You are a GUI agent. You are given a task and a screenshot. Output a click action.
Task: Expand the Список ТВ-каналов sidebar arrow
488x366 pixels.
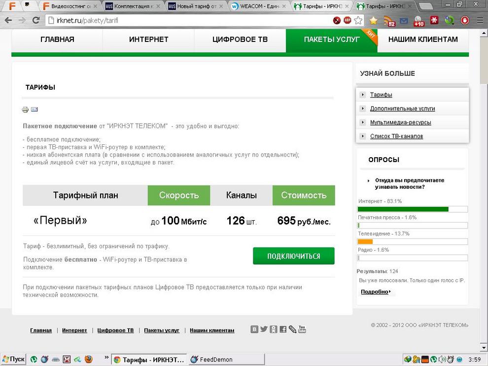pyautogui.click(x=363, y=136)
